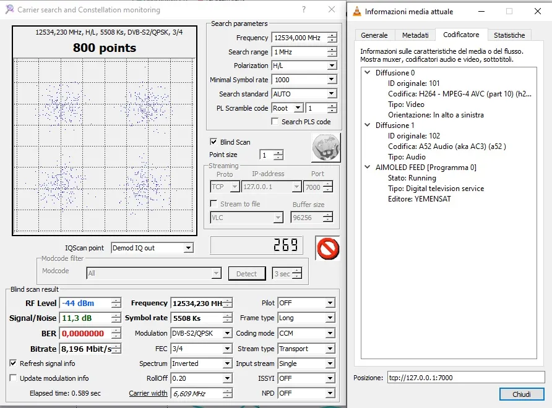Increase the Point size spinner
This screenshot has height=408, width=552.
point(278,152)
